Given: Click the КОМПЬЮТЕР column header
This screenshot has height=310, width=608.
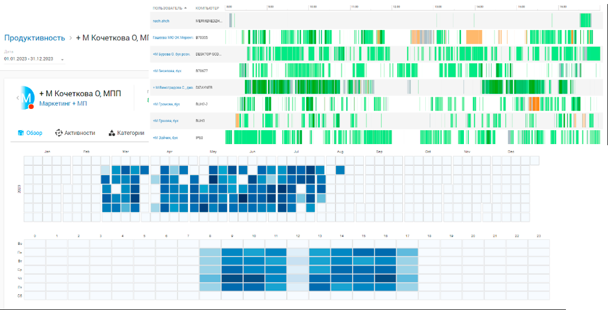Looking at the screenshot, I should pos(207,8).
